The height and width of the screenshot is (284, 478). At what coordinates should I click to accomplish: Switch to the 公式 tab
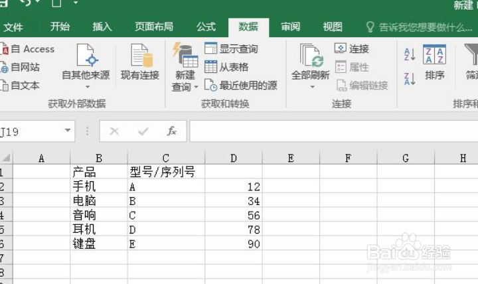point(206,27)
